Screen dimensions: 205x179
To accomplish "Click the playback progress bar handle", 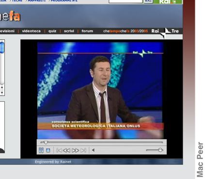I will pos(46,143).
